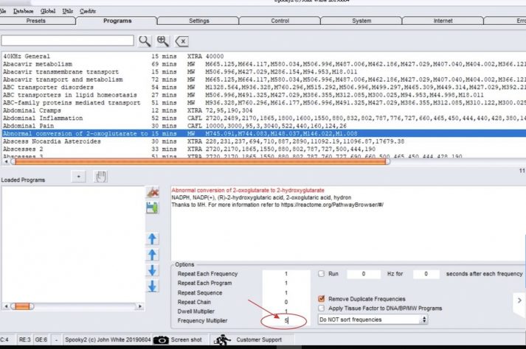The width and height of the screenshot is (526, 349).
Task: Click the erase loaded programs icon
Action: tap(153, 192)
